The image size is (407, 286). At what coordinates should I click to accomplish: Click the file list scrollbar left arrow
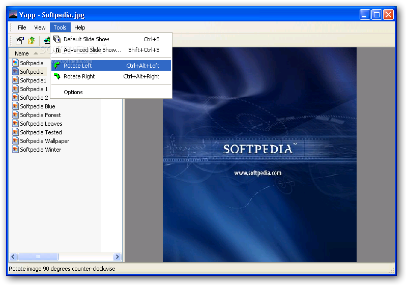[x=13, y=256]
